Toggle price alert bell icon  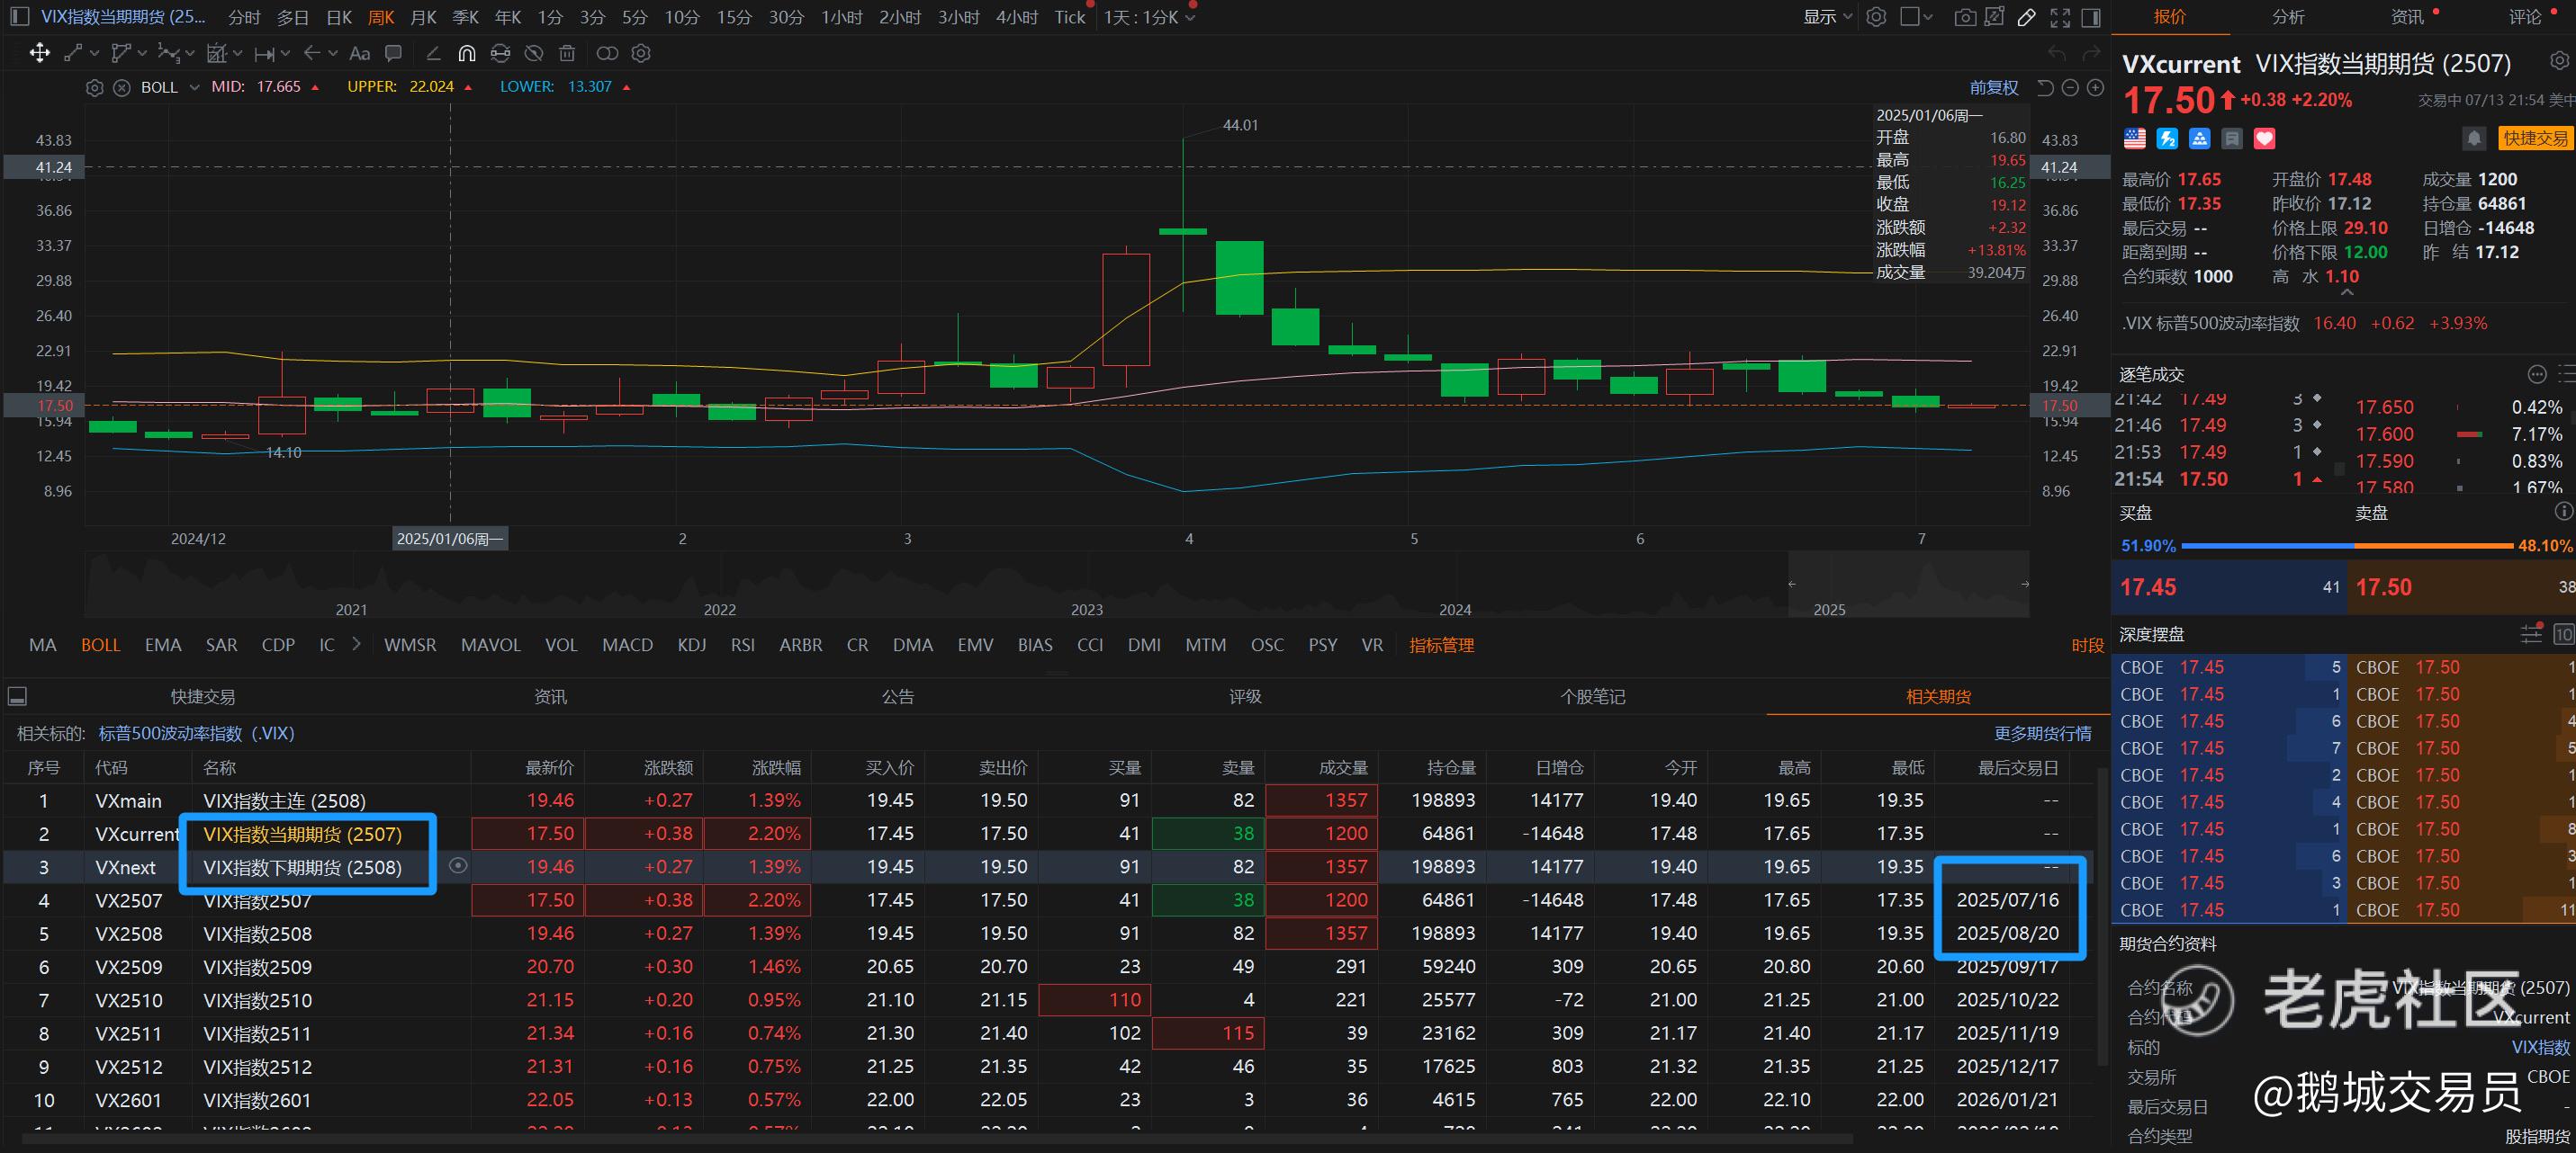click(x=2473, y=139)
